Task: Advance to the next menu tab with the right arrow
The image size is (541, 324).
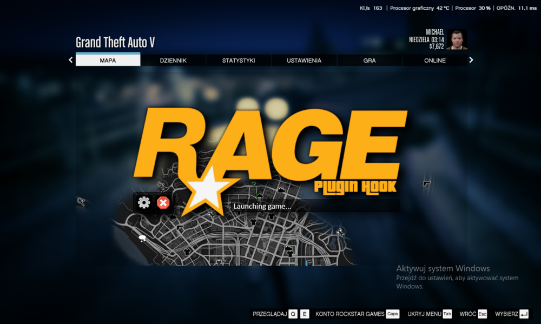Action: pos(471,60)
